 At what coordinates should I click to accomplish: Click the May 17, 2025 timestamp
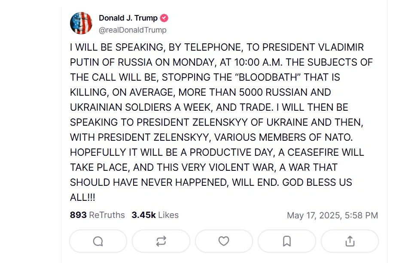click(332, 215)
